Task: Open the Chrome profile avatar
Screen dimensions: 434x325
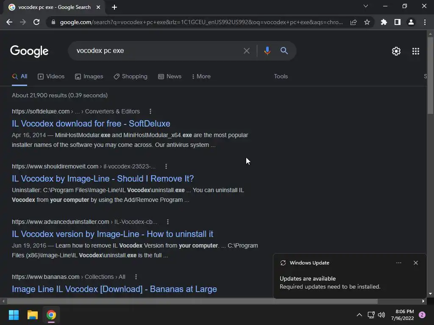Action: click(411, 22)
